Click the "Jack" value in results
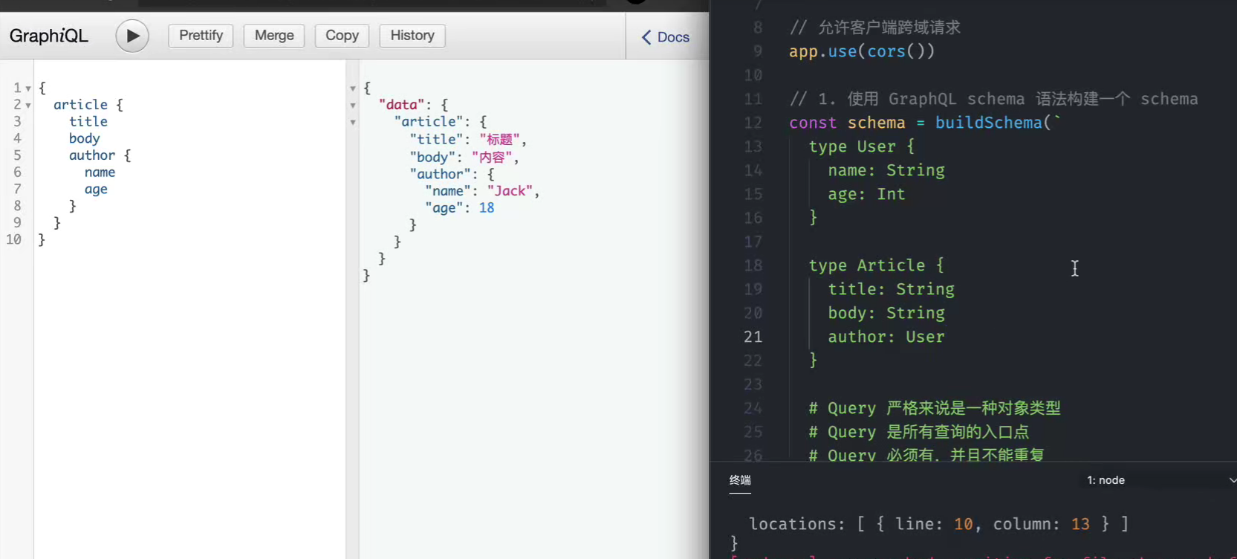Image resolution: width=1237 pixels, height=559 pixels. coord(510,191)
